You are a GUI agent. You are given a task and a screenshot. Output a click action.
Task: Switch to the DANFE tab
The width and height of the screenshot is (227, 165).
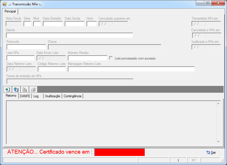tap(25, 96)
